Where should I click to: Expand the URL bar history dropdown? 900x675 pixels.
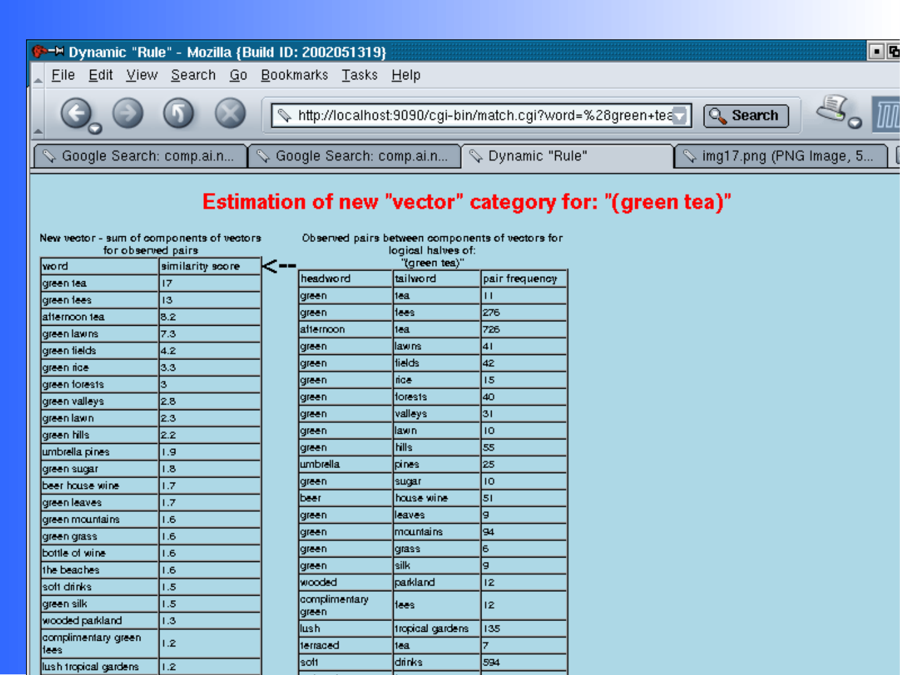pos(680,116)
